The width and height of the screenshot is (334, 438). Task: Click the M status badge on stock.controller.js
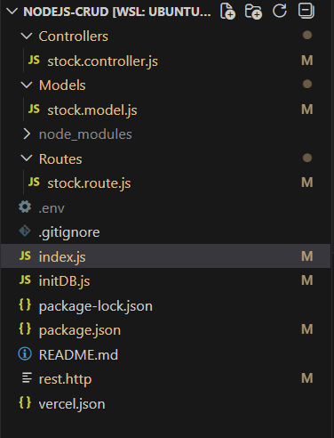tap(307, 61)
